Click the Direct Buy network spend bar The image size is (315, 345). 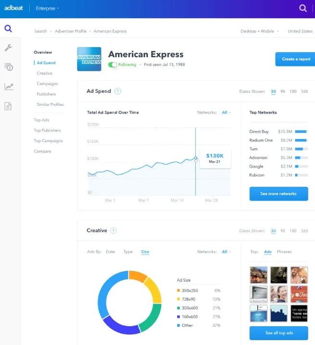pos(302,131)
